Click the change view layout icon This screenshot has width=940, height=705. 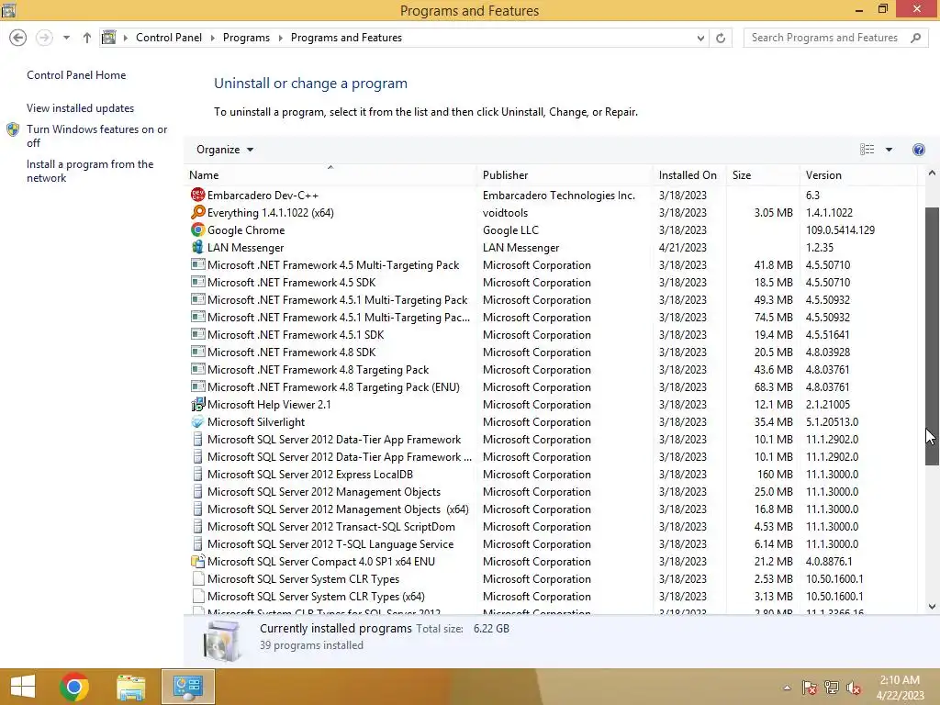[x=867, y=150]
